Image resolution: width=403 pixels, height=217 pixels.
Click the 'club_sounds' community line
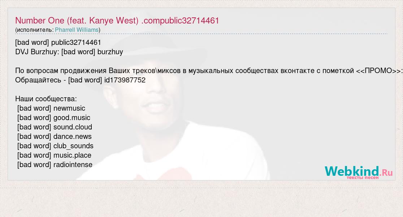55,146
